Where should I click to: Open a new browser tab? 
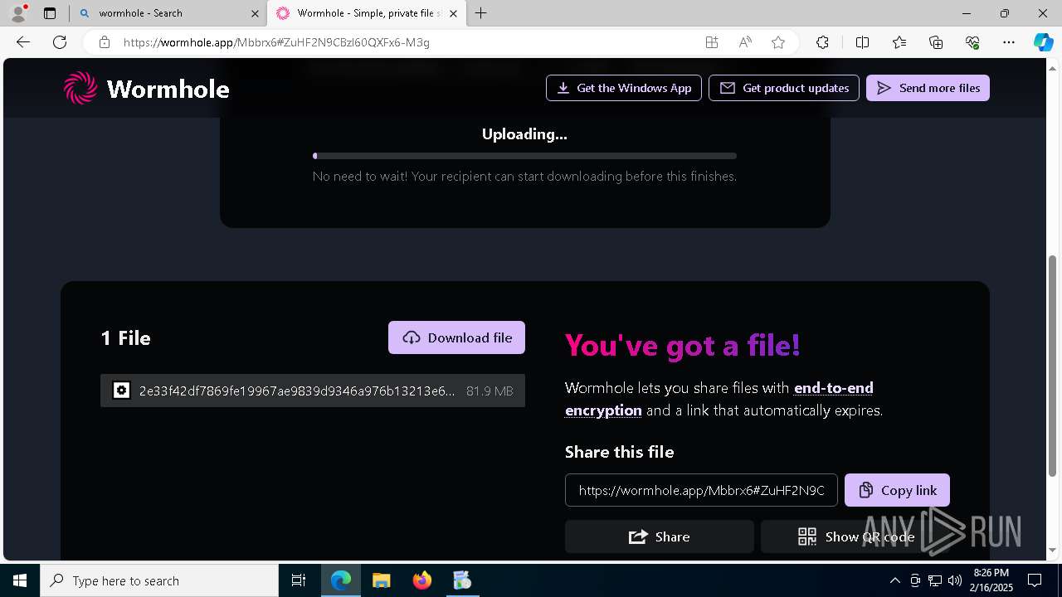click(480, 13)
